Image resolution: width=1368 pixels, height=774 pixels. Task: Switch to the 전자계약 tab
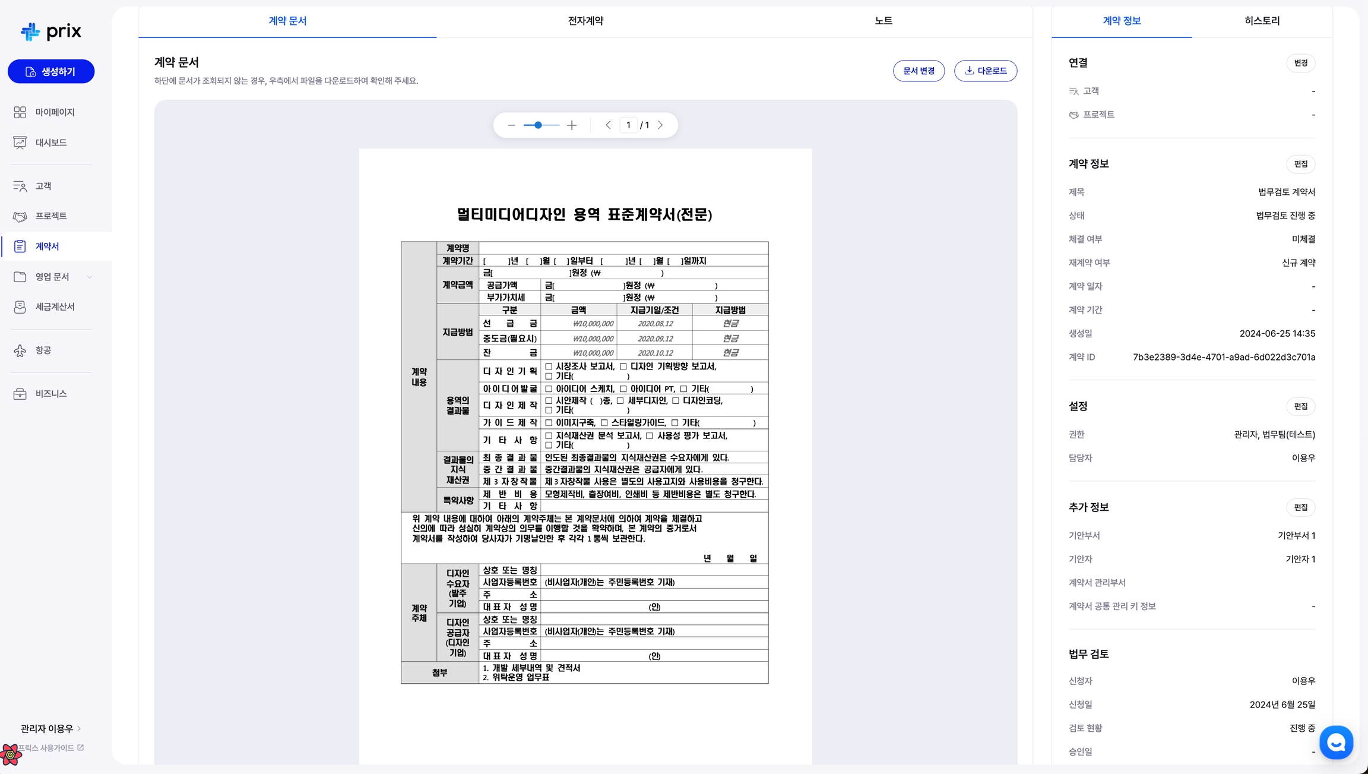pos(585,21)
